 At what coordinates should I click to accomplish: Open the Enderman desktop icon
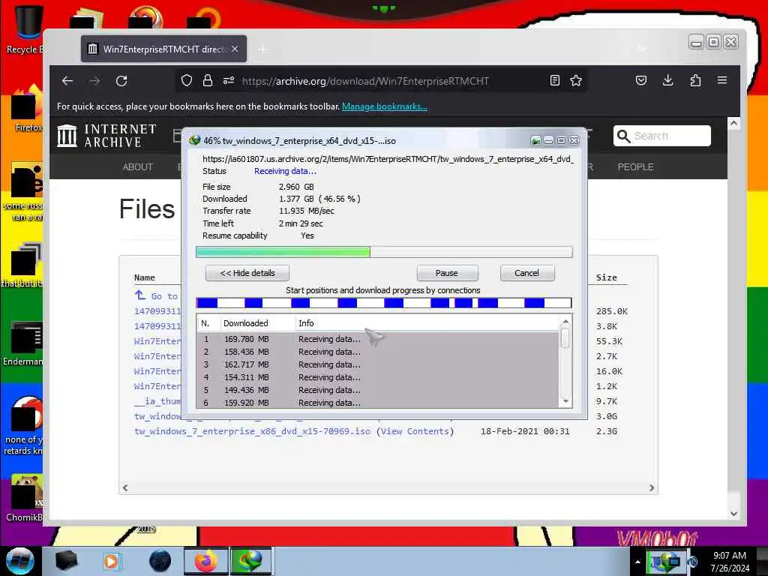click(23, 343)
